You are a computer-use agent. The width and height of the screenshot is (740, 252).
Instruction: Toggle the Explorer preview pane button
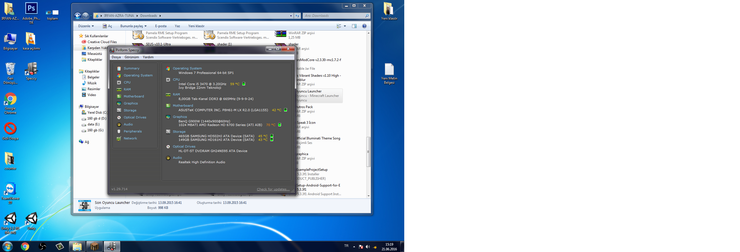354,26
